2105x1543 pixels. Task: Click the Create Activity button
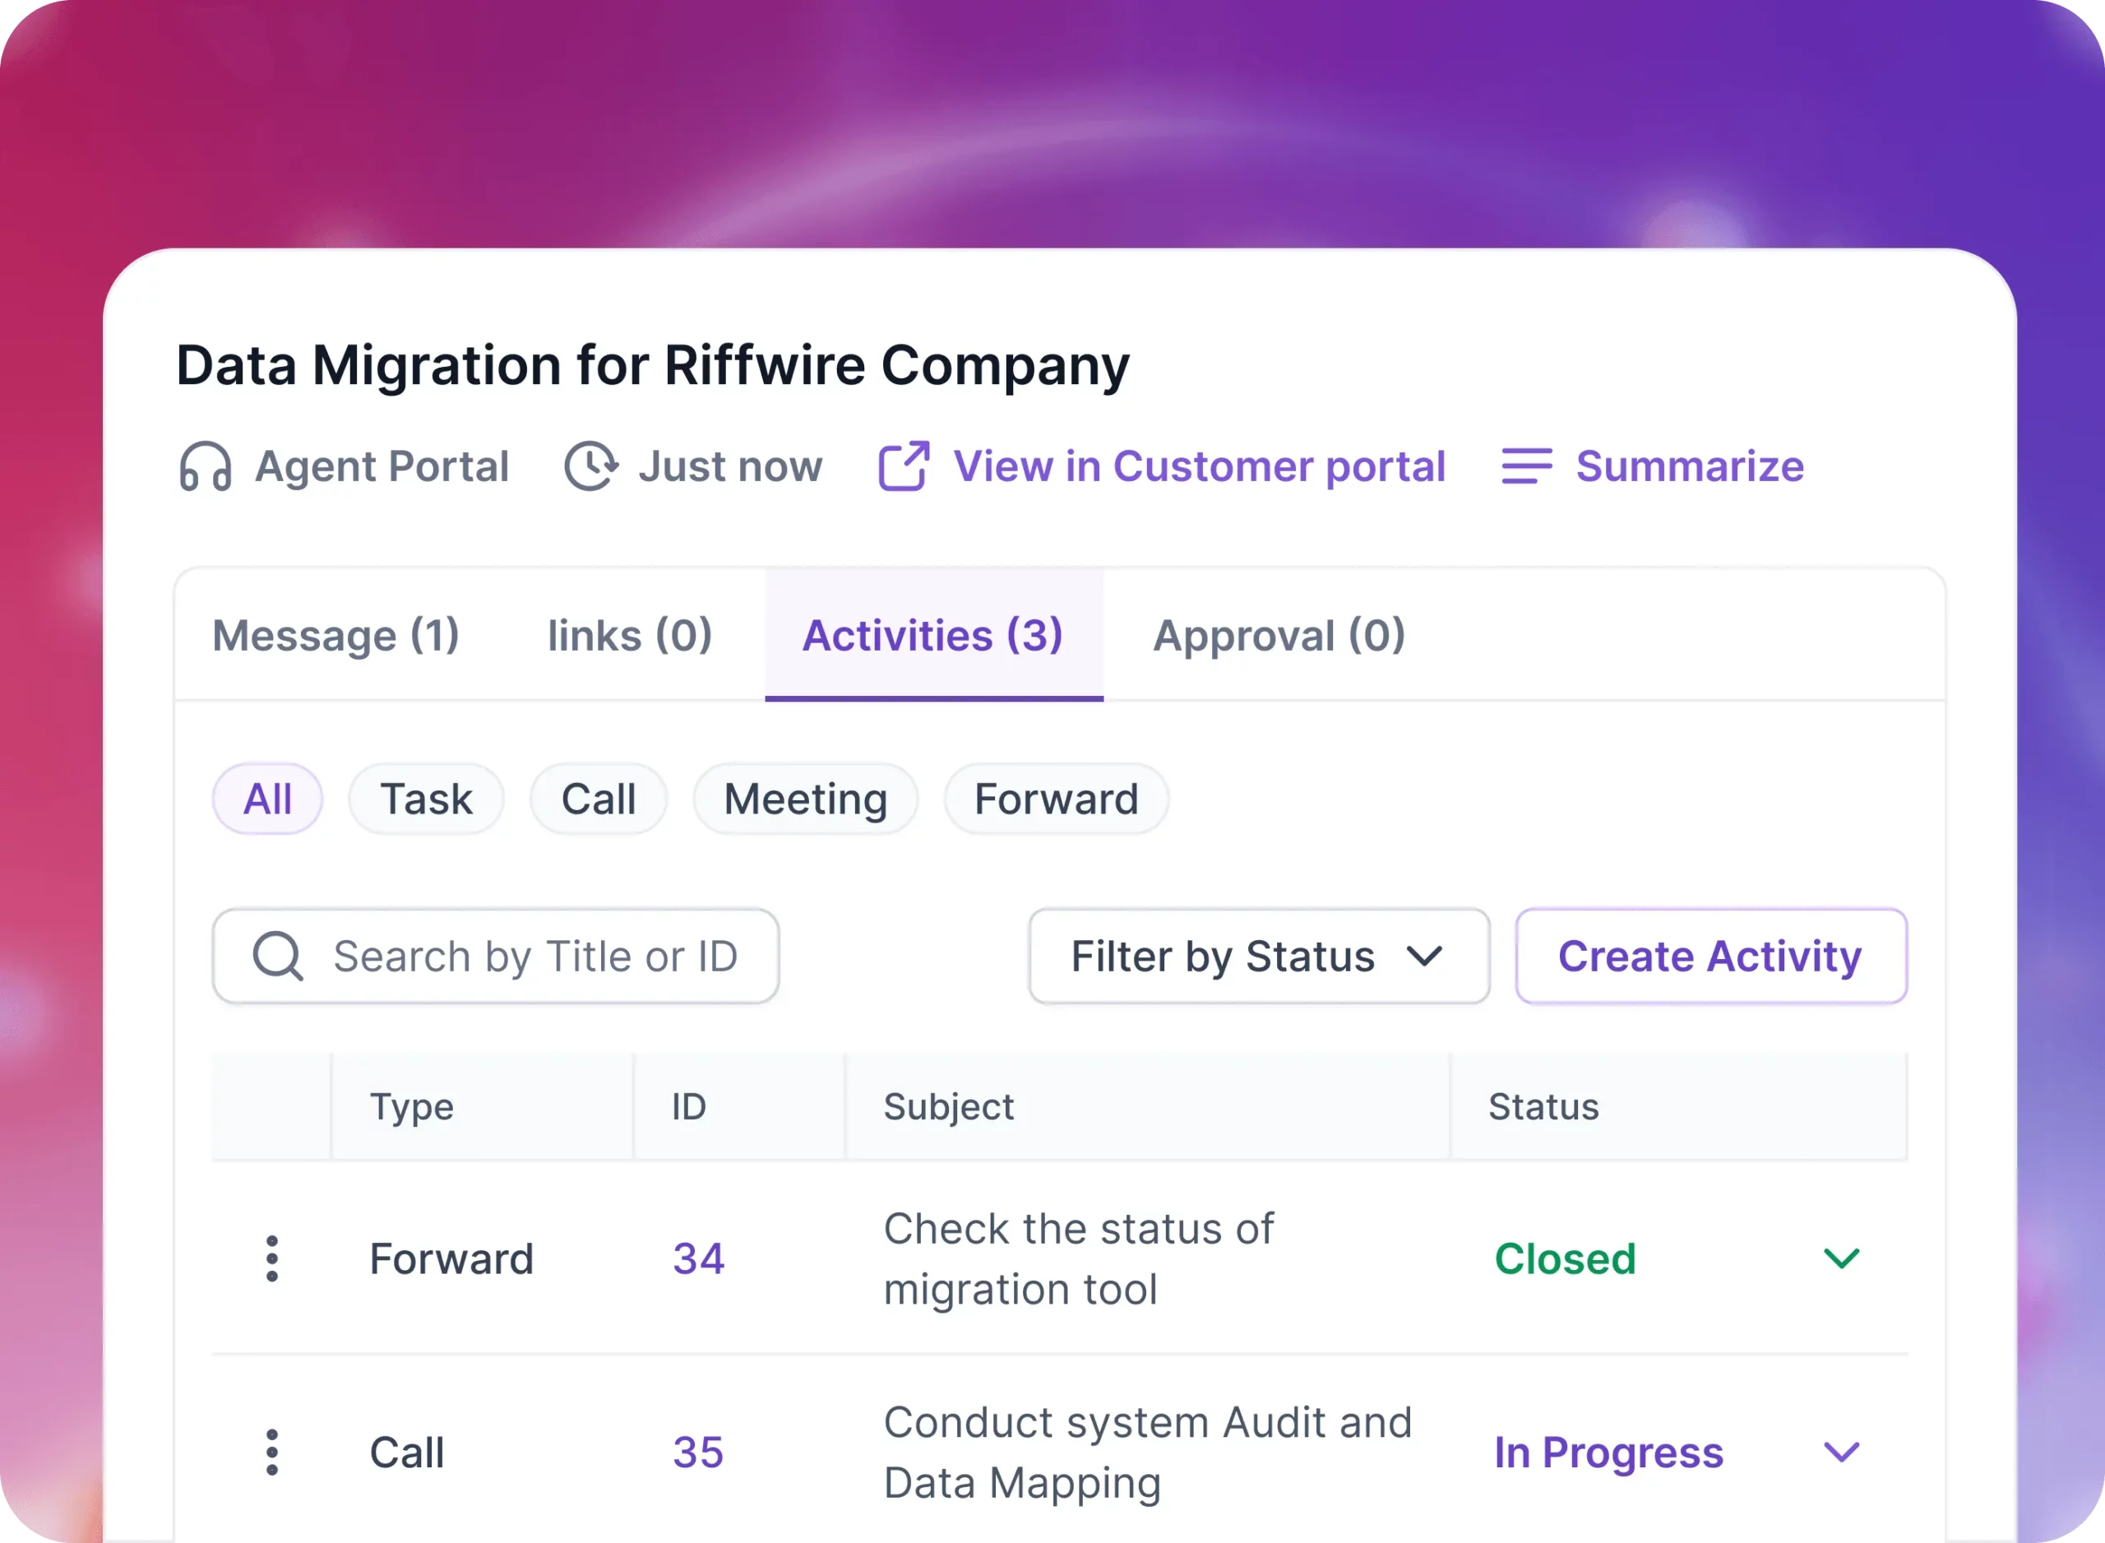click(x=1708, y=957)
